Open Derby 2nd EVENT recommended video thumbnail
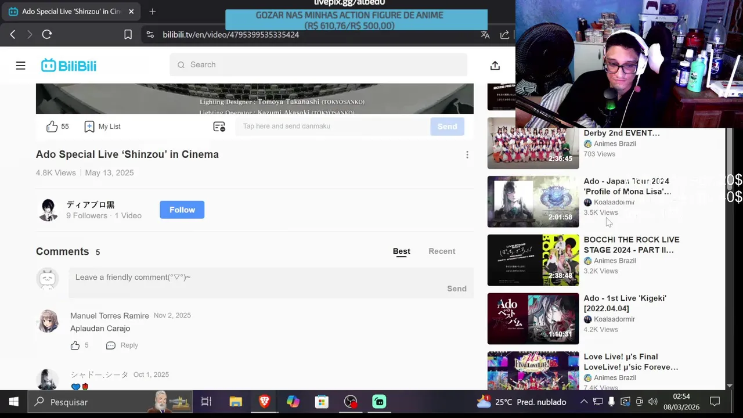The height and width of the screenshot is (418, 743). click(533, 143)
